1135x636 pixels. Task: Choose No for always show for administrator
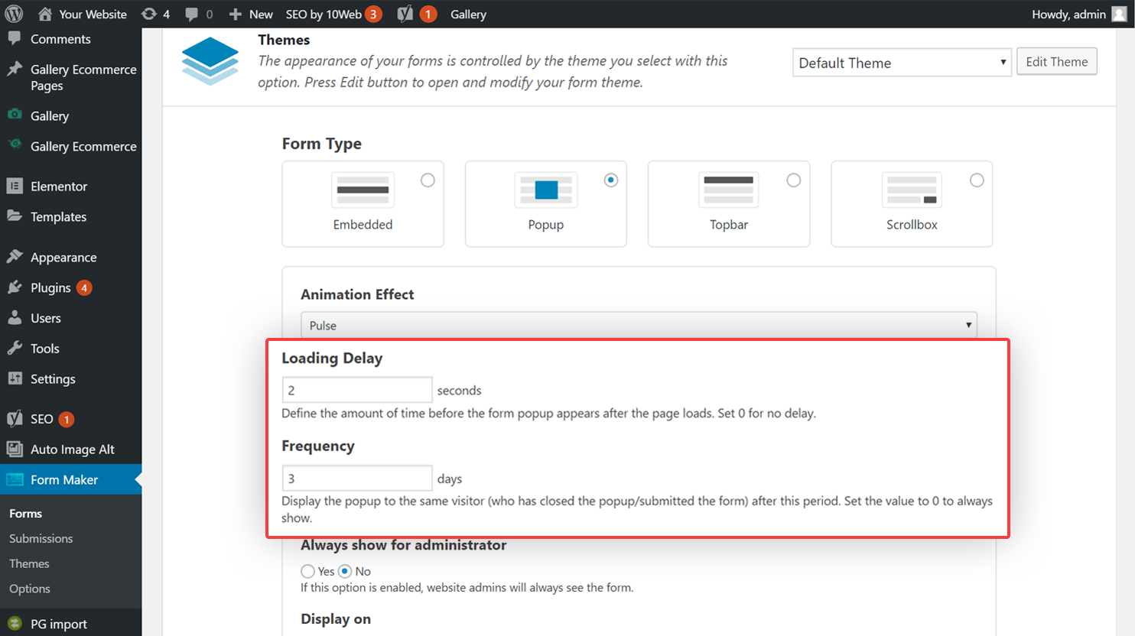[345, 571]
